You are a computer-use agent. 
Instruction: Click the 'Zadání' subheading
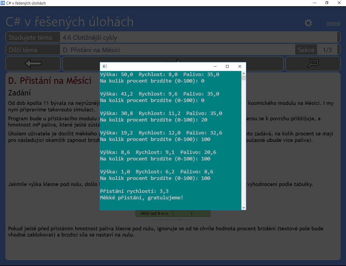pos(19,93)
